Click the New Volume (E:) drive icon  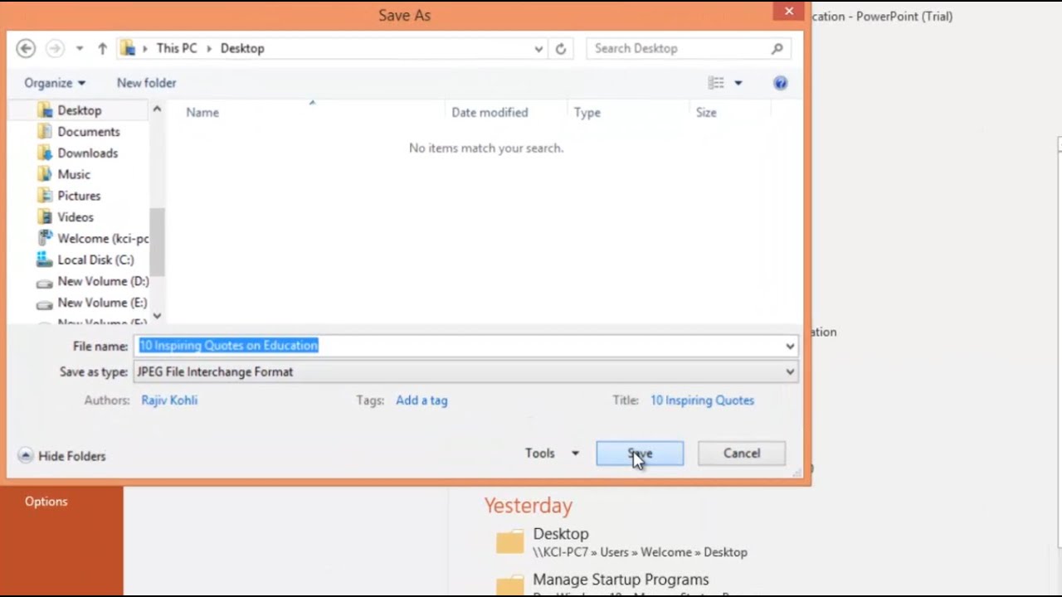coord(45,304)
